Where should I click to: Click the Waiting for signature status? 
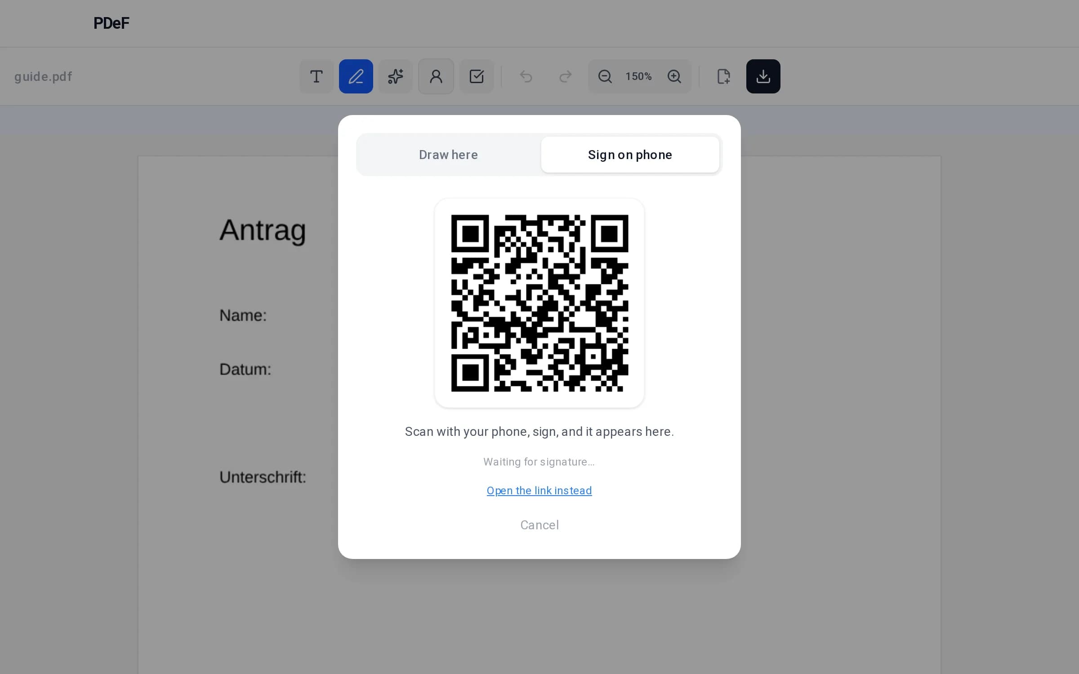[x=539, y=462]
